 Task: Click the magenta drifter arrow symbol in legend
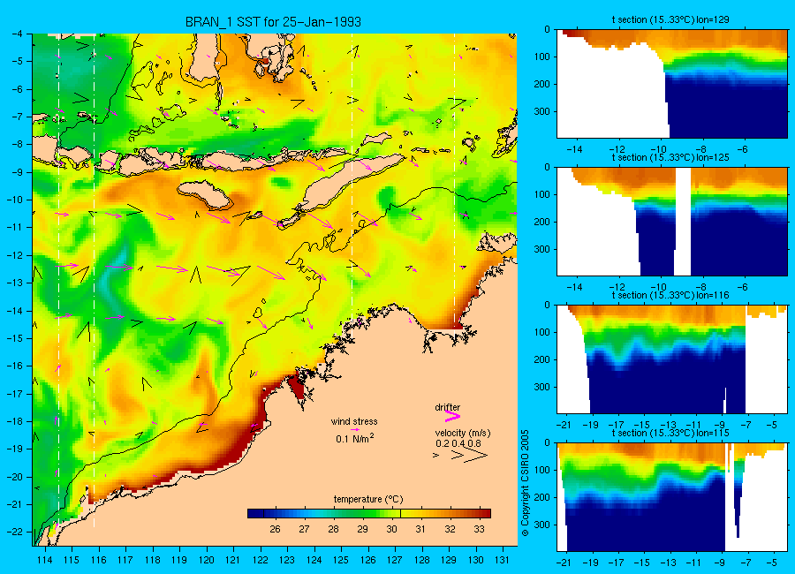(x=452, y=416)
